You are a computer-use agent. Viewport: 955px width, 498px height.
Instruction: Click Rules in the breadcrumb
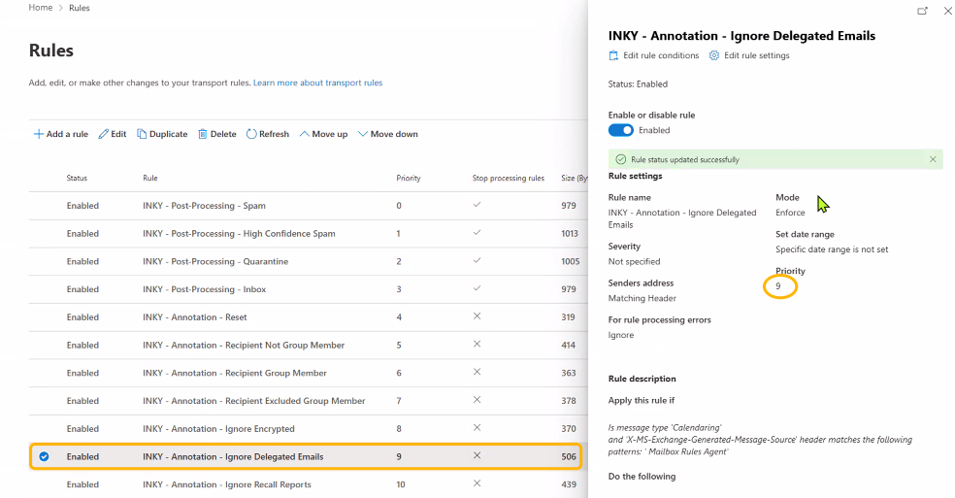pyautogui.click(x=80, y=8)
